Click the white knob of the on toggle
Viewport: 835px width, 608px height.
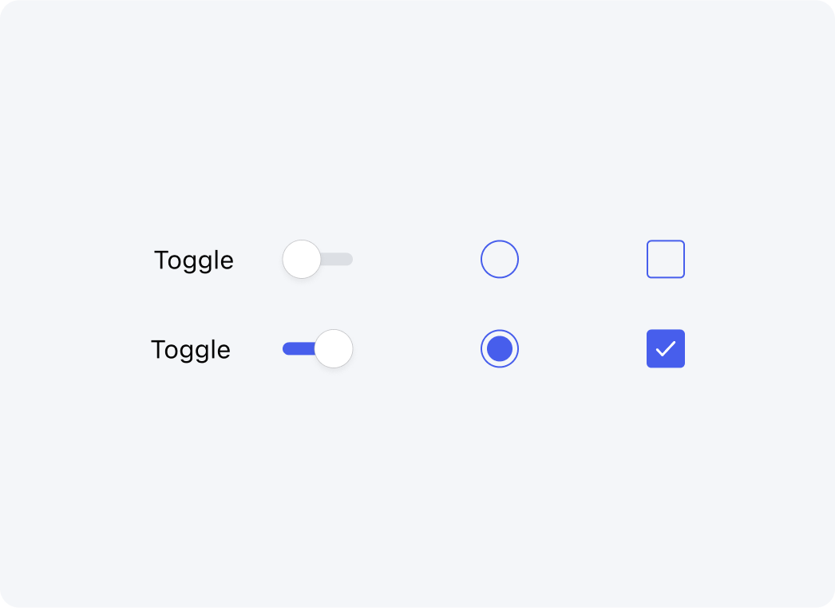334,348
